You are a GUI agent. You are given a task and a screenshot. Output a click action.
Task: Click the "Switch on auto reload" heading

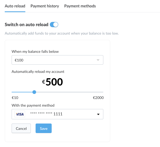[x=27, y=25]
